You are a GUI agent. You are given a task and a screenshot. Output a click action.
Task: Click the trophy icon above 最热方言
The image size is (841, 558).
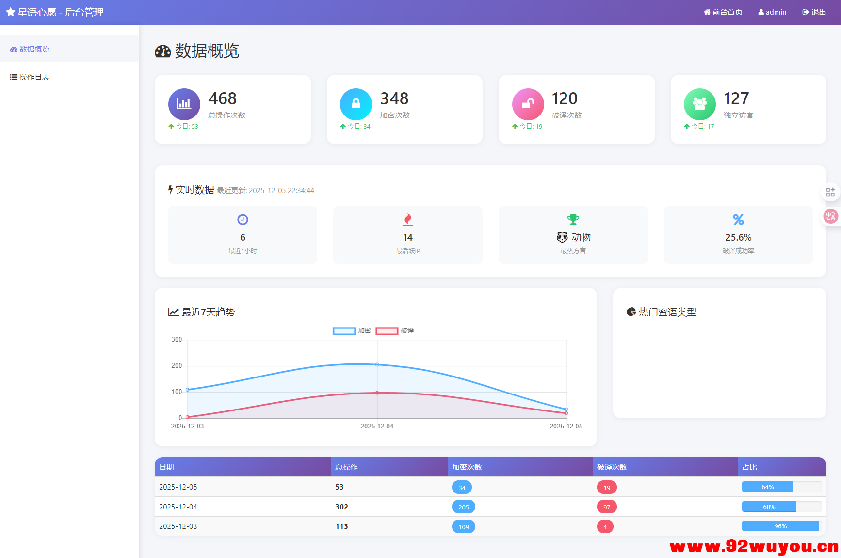(x=573, y=219)
